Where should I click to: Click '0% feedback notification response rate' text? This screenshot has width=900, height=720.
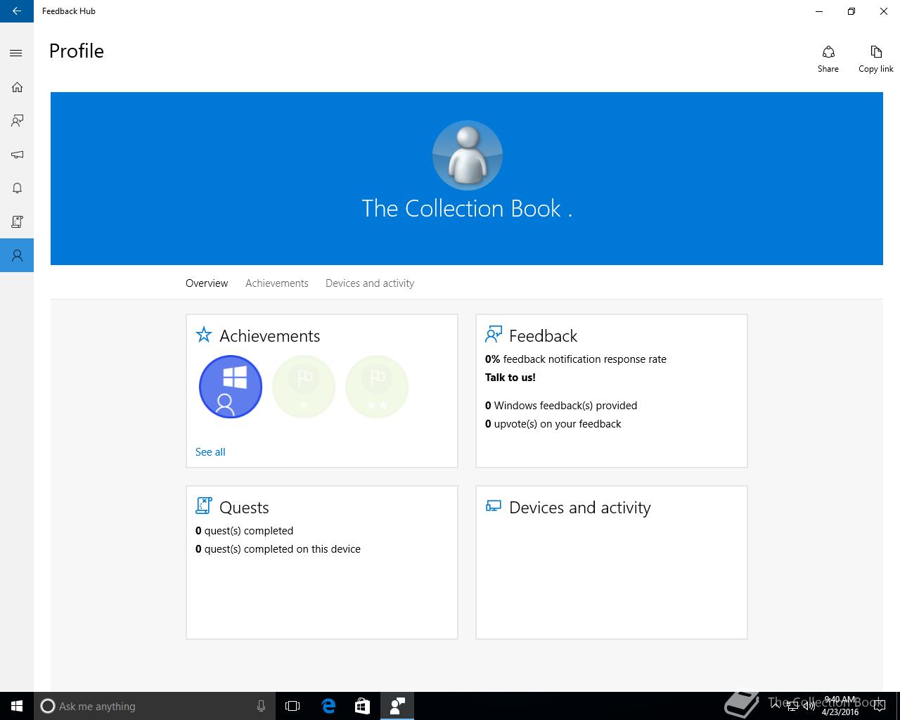tap(576, 359)
